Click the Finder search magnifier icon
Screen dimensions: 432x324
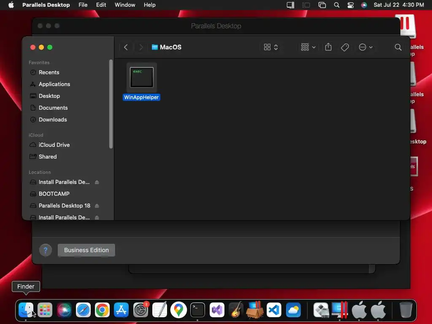pyautogui.click(x=398, y=47)
